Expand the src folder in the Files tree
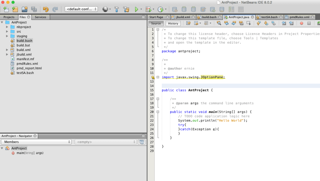Image resolution: width=320 pixels, height=181 pixels. point(7,31)
